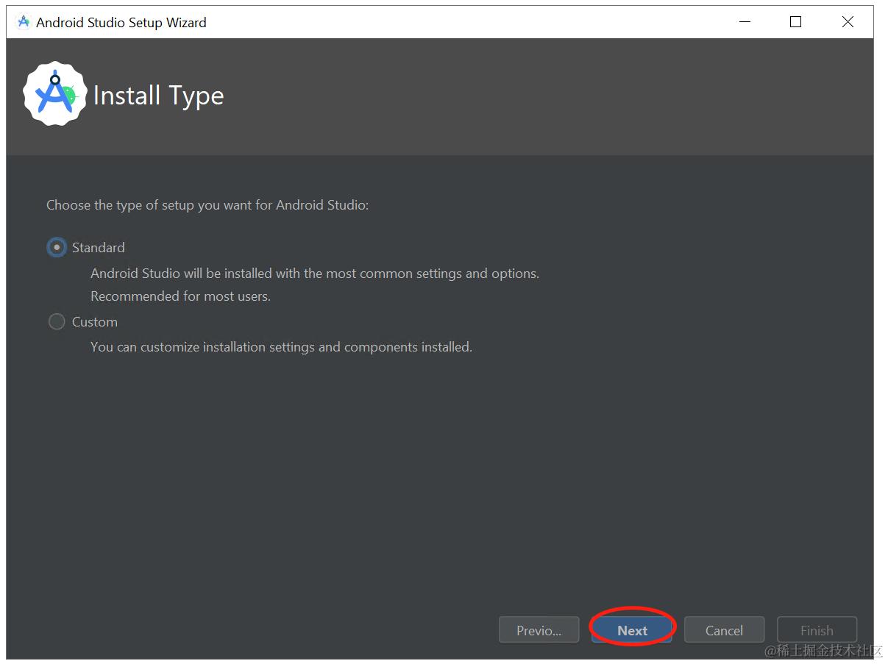The image size is (888, 664).
Task: Click the watermark text in the bottom-right corner
Action: [x=823, y=651]
